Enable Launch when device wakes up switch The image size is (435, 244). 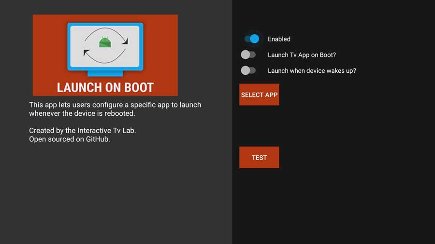[x=248, y=70]
